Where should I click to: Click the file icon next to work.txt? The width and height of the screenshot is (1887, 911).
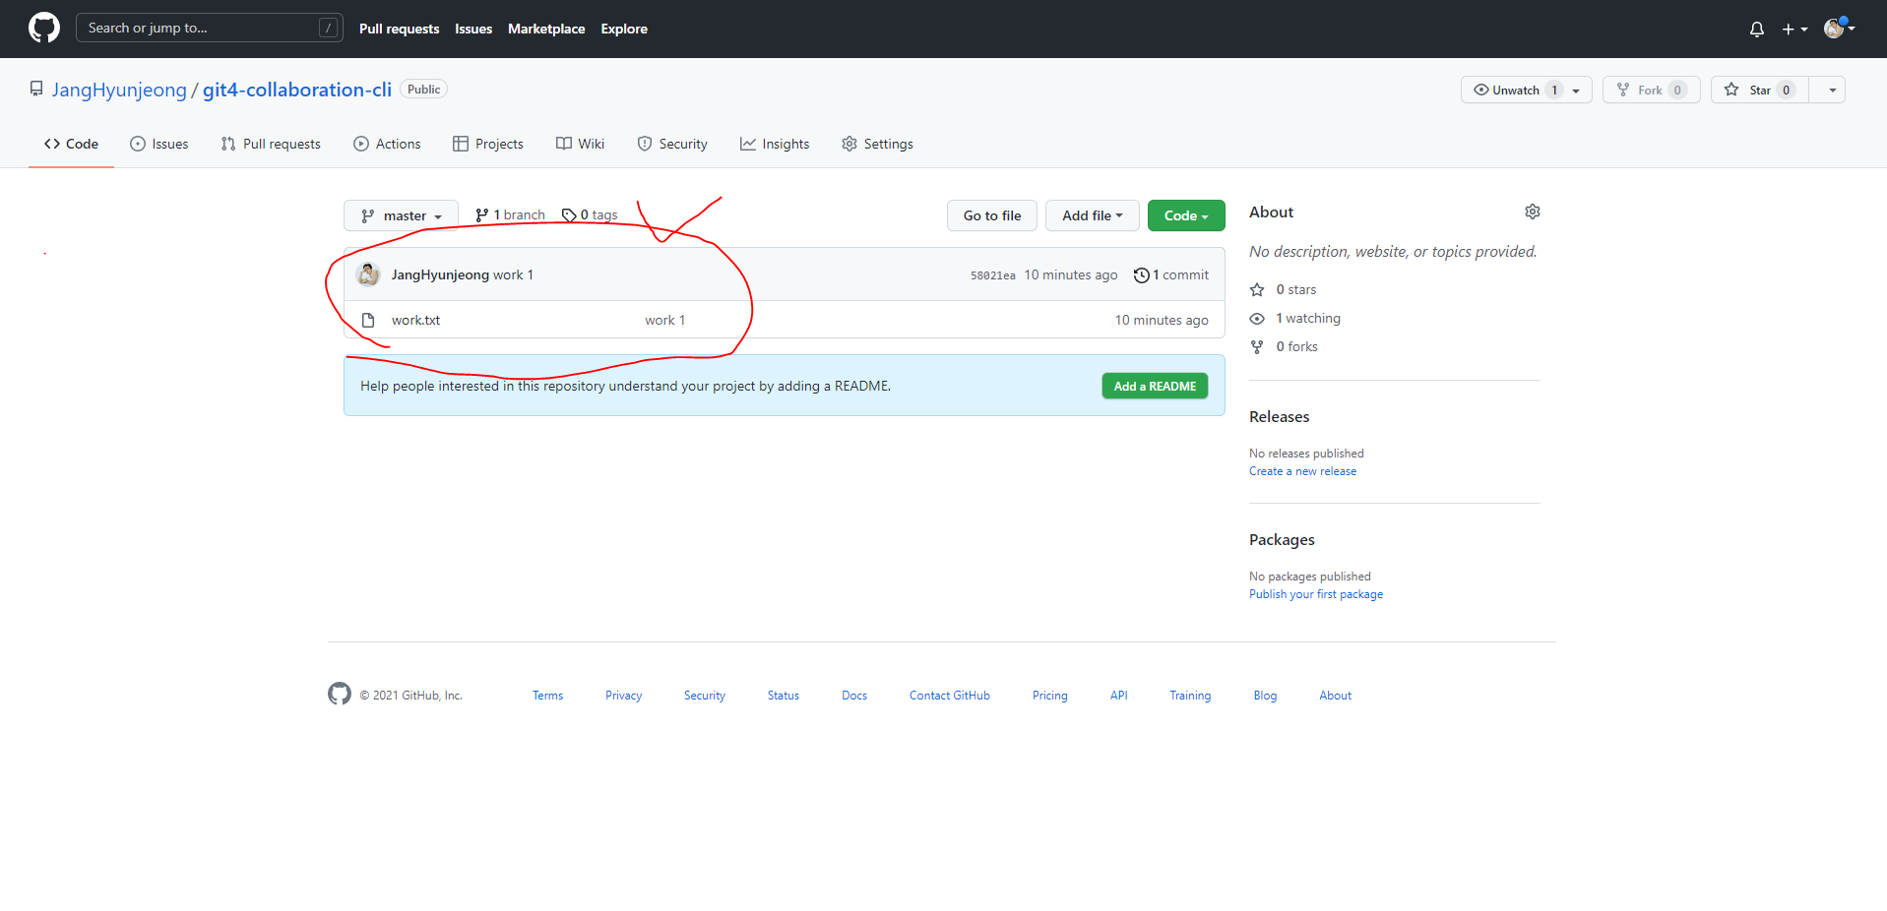point(368,320)
